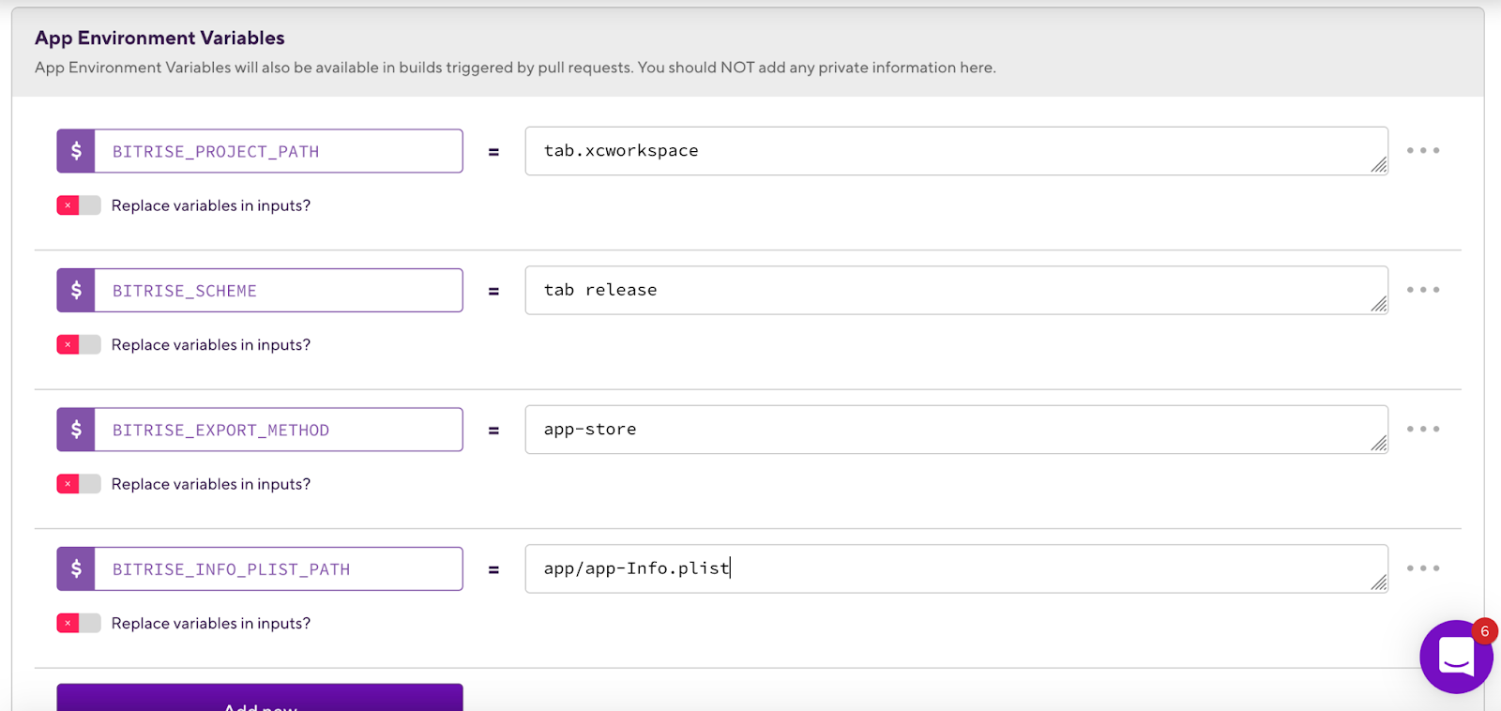This screenshot has height=711, width=1501.
Task: Open options menu for tab release variable
Action: point(1423,290)
